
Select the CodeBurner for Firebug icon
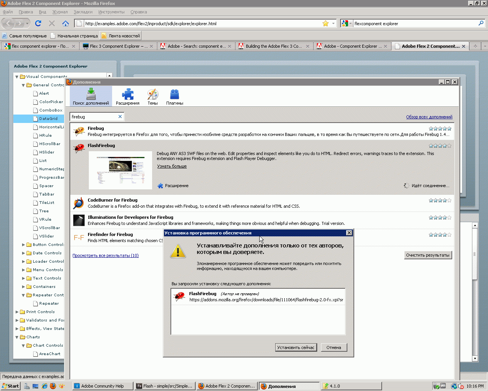(79, 203)
